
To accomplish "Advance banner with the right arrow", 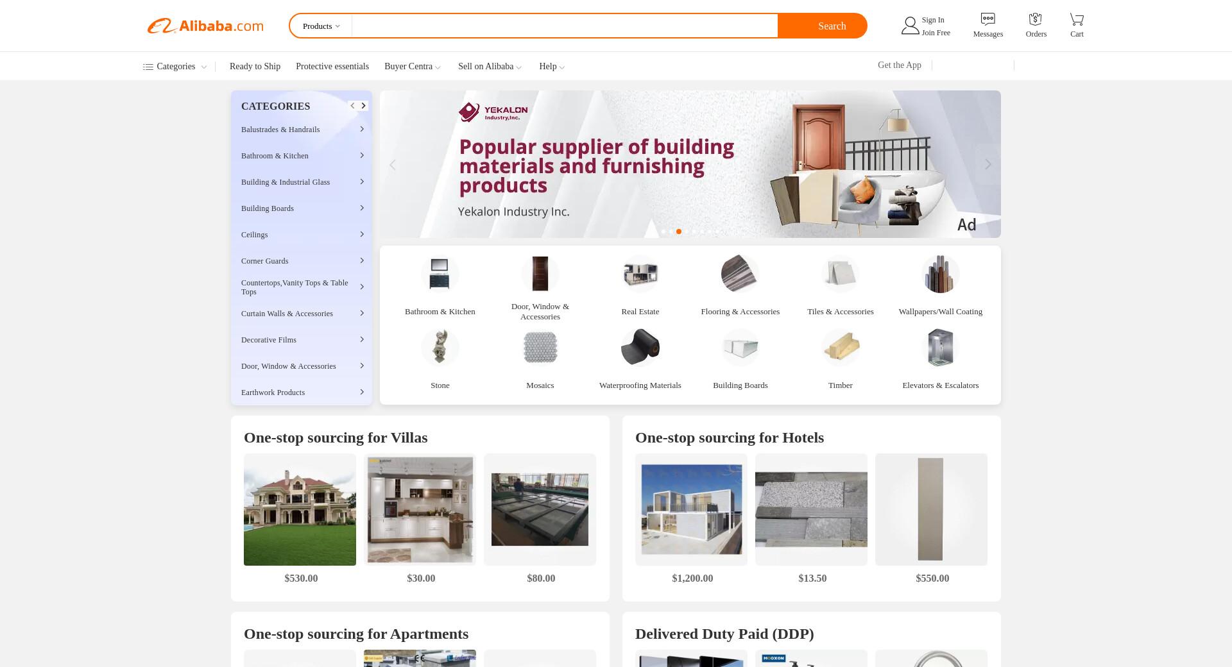I will 988,164.
